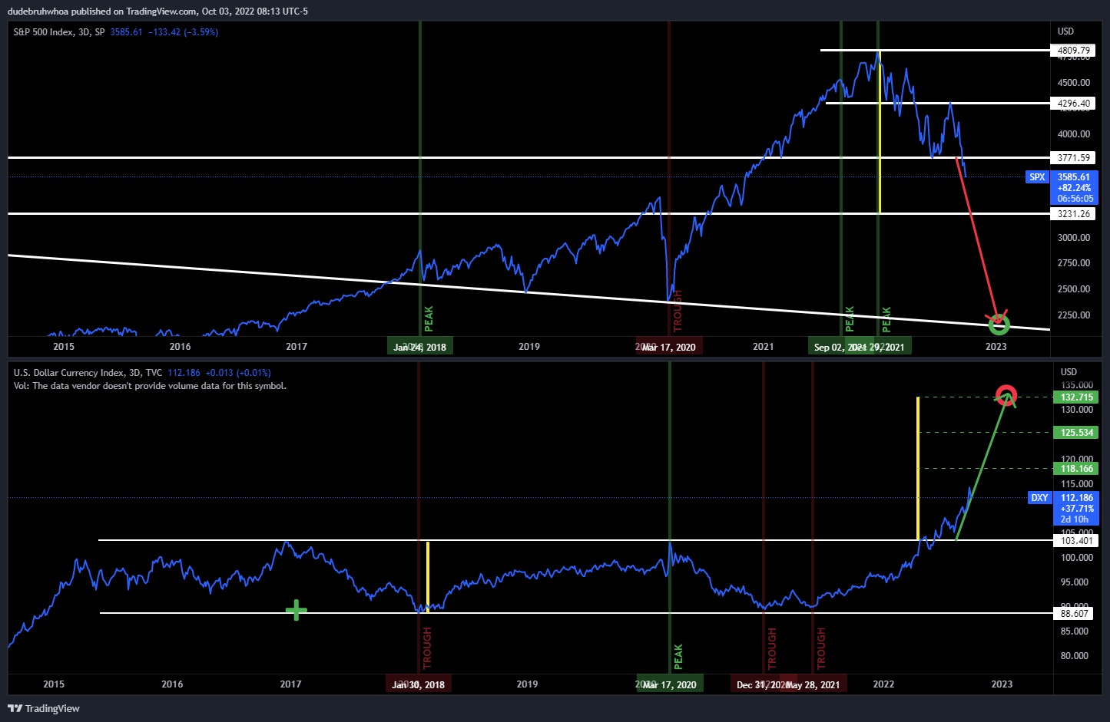Select Mar 17, 2020 marker on Dollar Index chart

tap(669, 684)
